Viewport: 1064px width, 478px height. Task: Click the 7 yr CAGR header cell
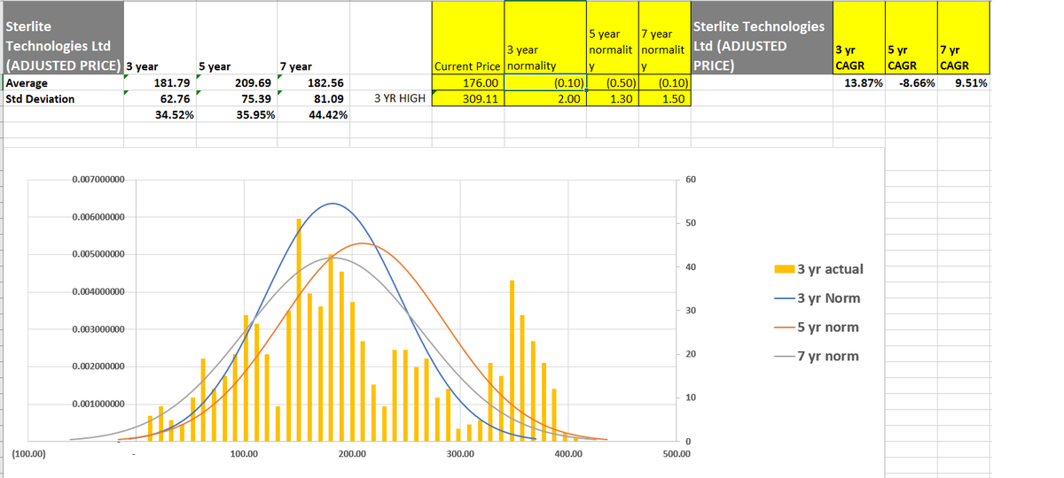coord(963,39)
